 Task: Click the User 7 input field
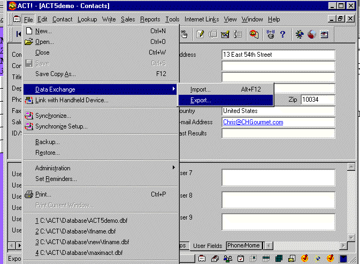coord(278,178)
